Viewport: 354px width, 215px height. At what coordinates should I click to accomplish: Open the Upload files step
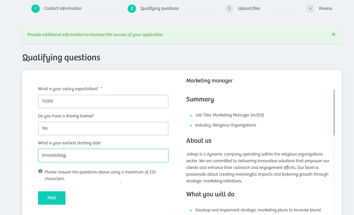[249, 8]
